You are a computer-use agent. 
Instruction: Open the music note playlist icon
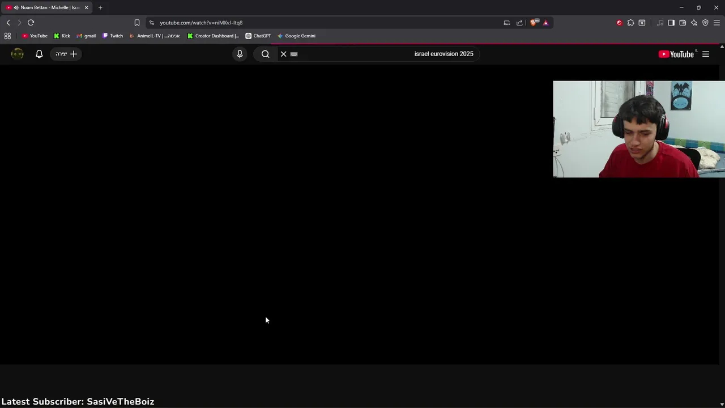pos(660,23)
